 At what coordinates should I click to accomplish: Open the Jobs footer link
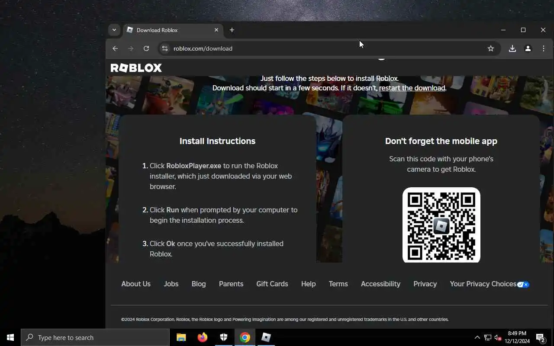(x=171, y=284)
